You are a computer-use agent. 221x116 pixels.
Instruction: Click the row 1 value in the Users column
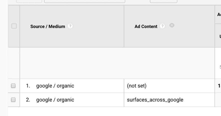click(x=219, y=86)
